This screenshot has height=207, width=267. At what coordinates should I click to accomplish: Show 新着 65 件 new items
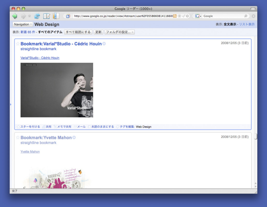click(x=28, y=32)
